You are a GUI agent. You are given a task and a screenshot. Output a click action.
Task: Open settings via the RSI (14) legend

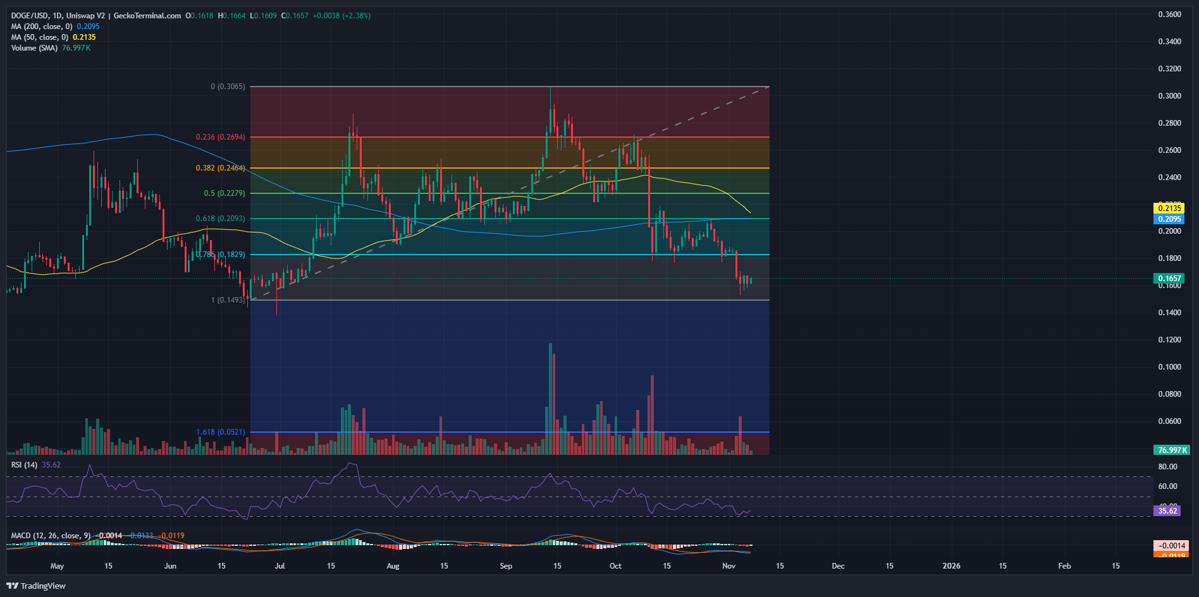pyautogui.click(x=25, y=464)
